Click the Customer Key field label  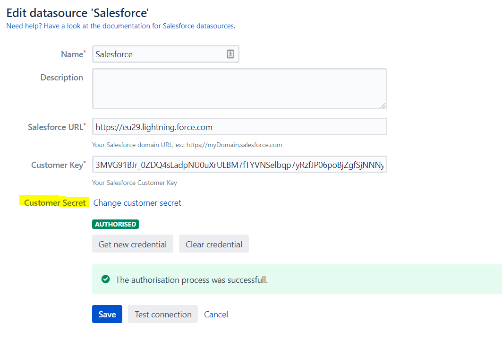(x=58, y=165)
